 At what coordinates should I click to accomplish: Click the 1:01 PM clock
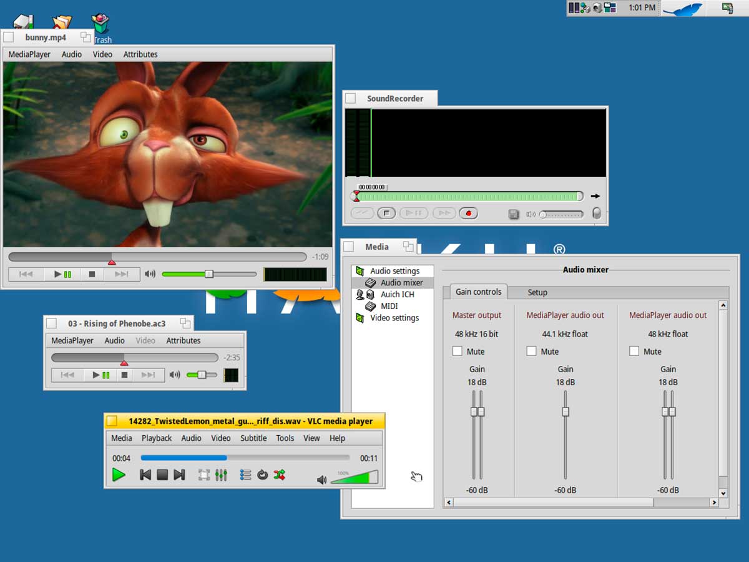click(642, 8)
